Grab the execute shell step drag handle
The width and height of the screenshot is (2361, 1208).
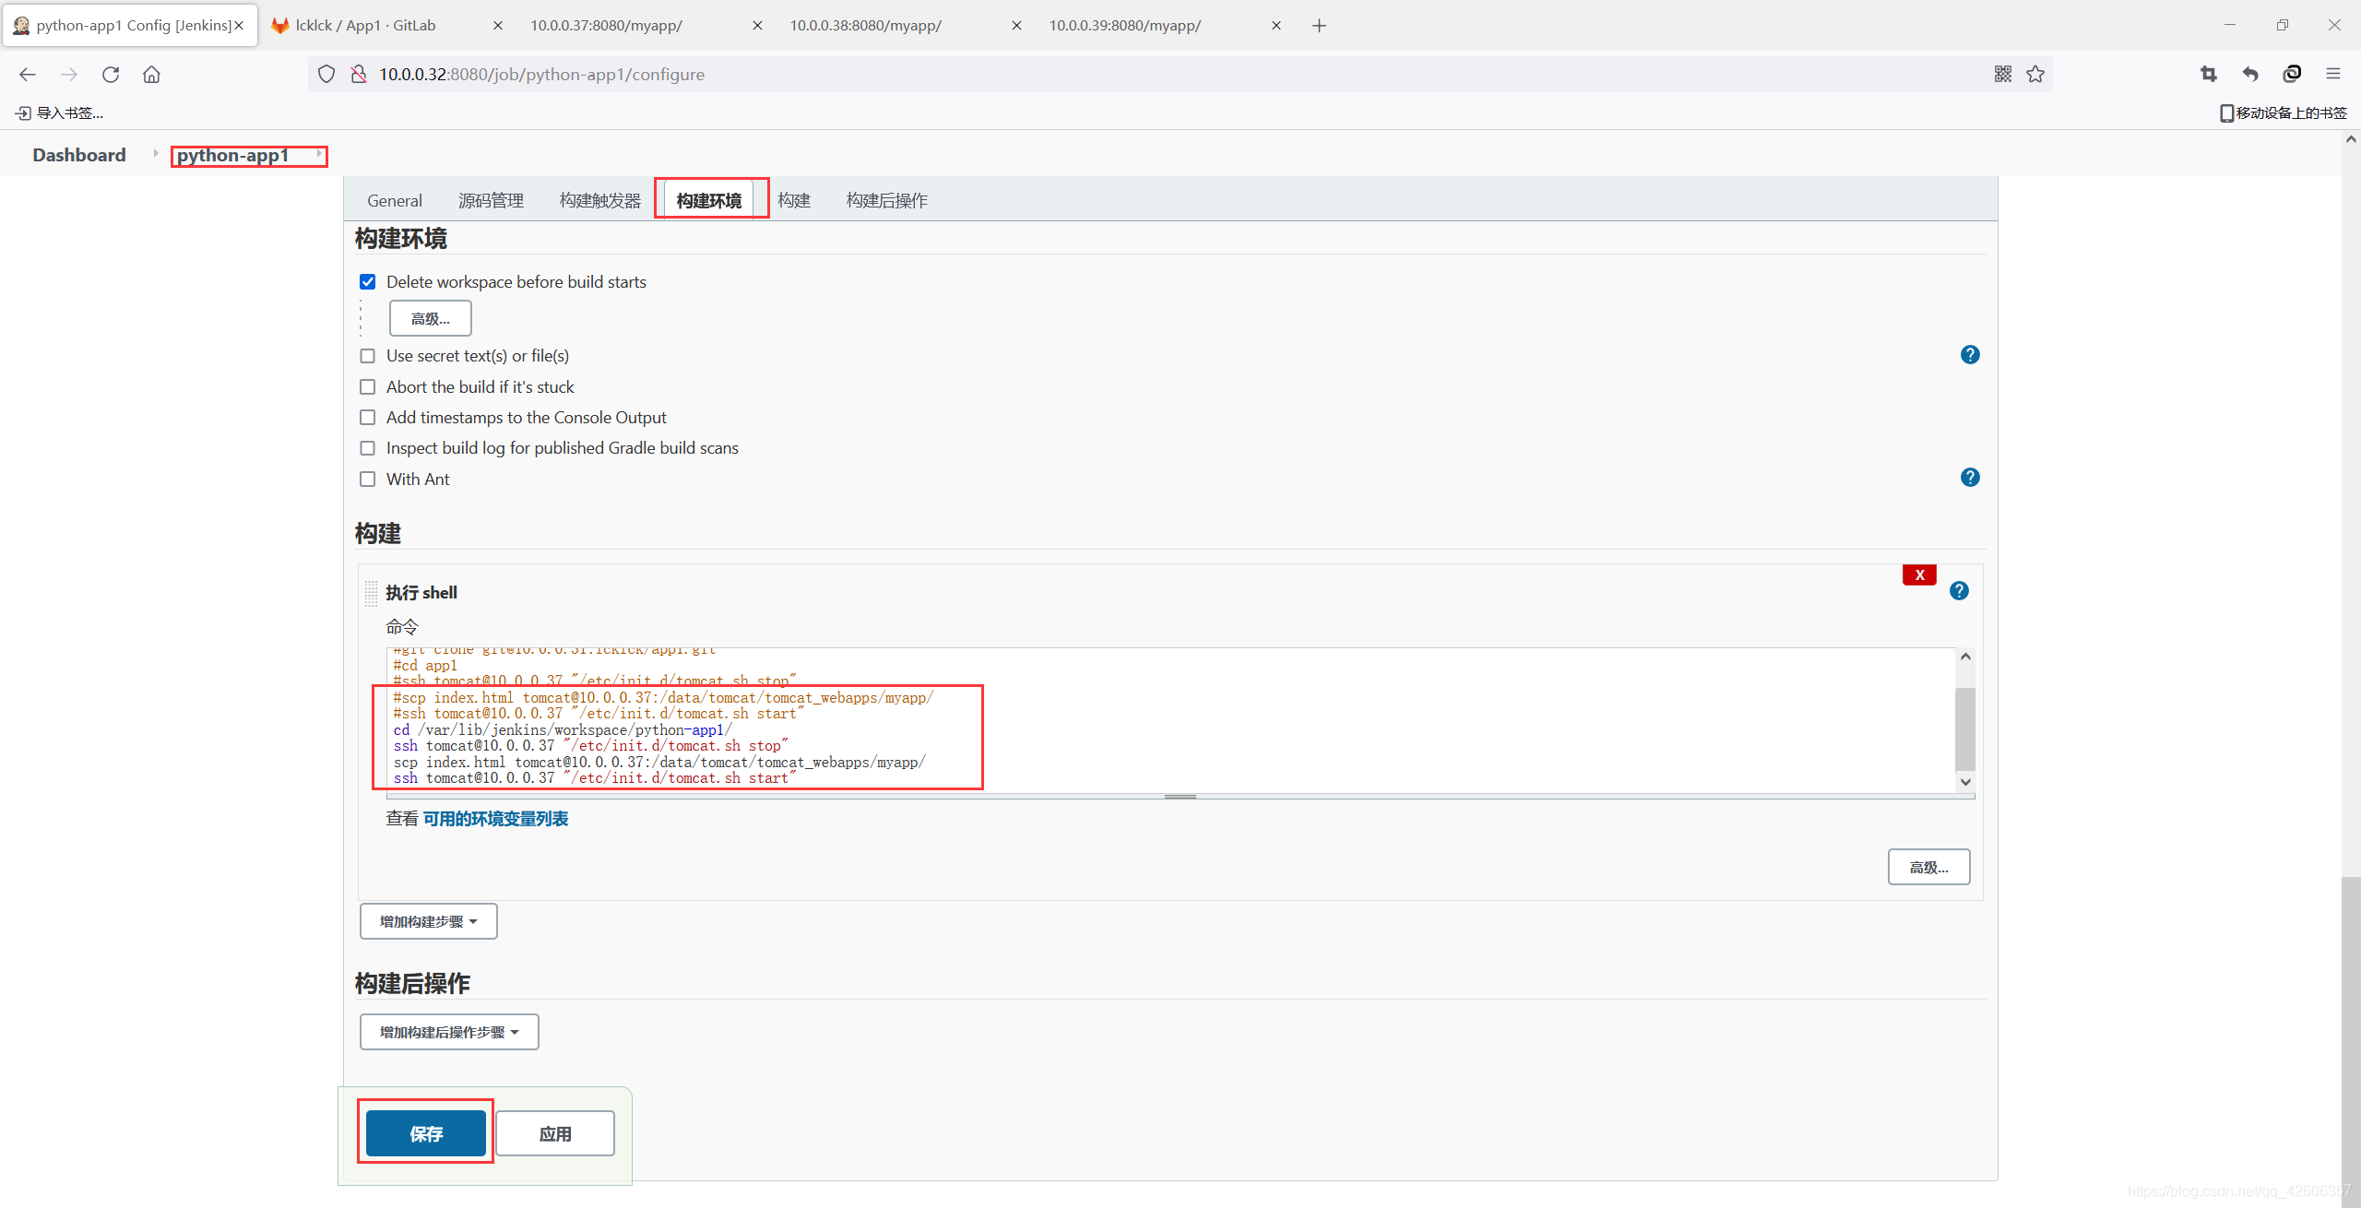371,593
